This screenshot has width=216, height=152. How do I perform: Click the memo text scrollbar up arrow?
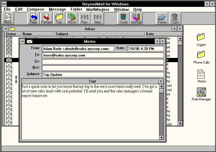tap(161, 86)
